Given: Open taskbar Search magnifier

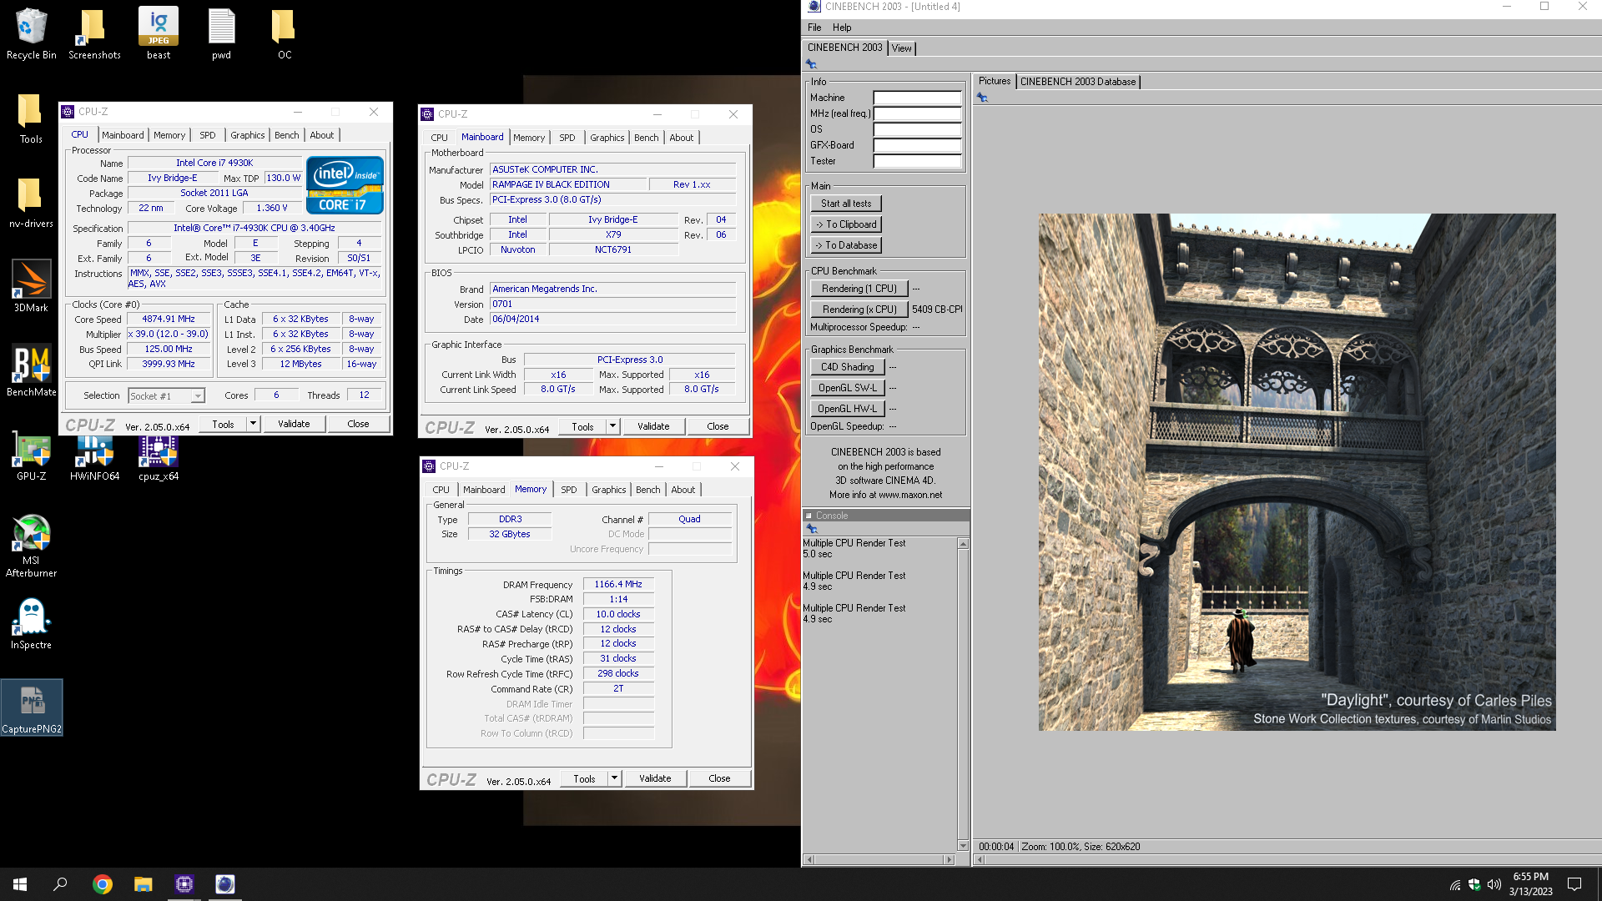Looking at the screenshot, I should pos(60,884).
